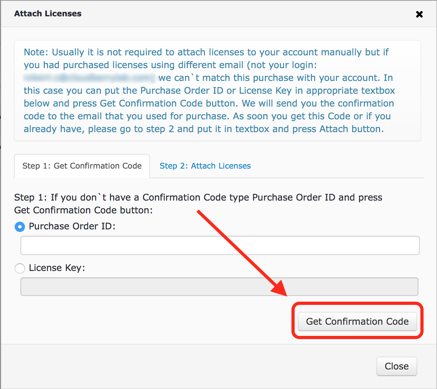The width and height of the screenshot is (437, 389).
Task: Switch to Step 2: Attach Licenses tab
Action: click(205, 166)
